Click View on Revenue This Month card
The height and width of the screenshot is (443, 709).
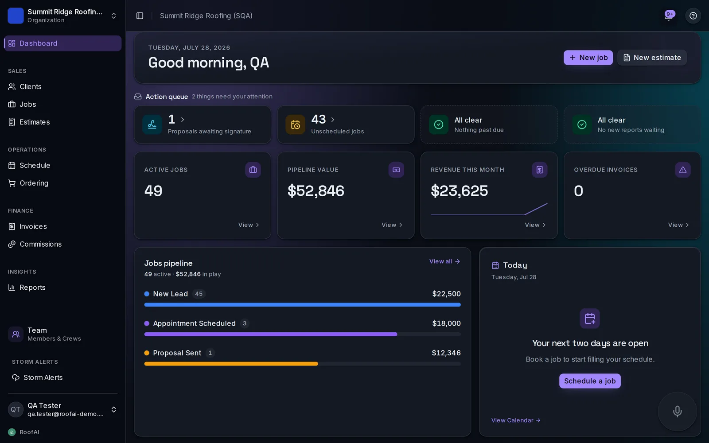pos(535,225)
